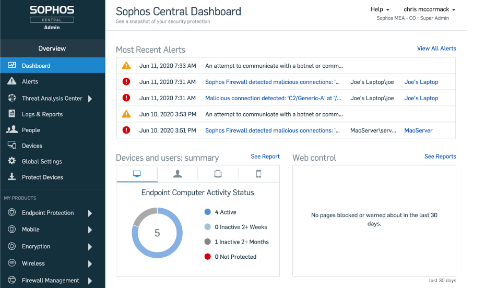497x288 pixels.
Task: Click the Protect Devices download icon
Action: pos(11,176)
